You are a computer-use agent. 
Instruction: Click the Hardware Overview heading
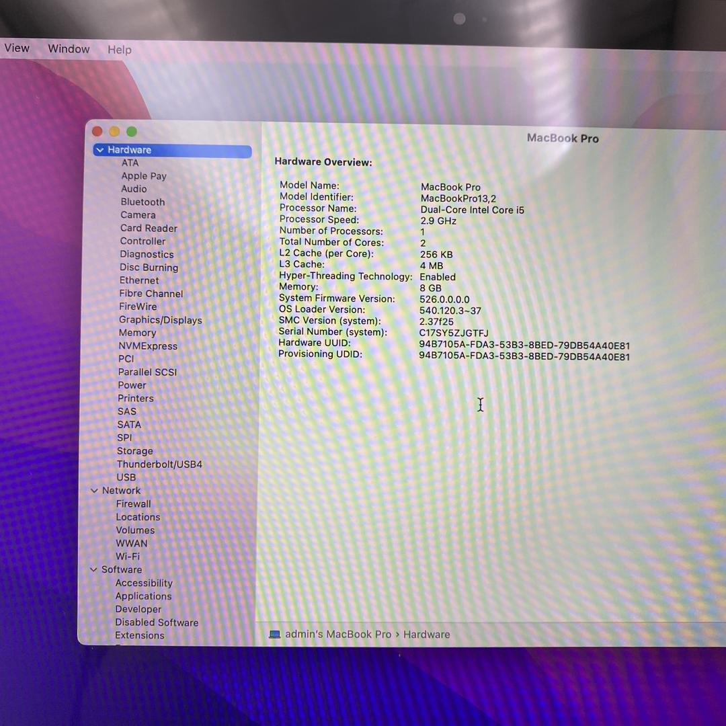click(x=323, y=162)
